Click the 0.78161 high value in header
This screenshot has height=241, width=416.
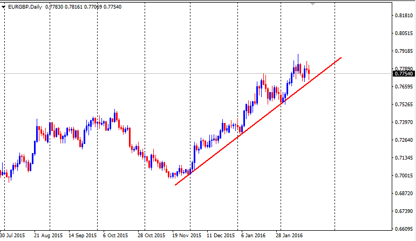pos(73,7)
